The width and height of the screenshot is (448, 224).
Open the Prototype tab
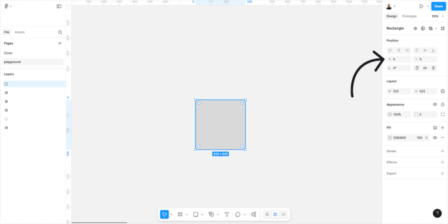(409, 16)
